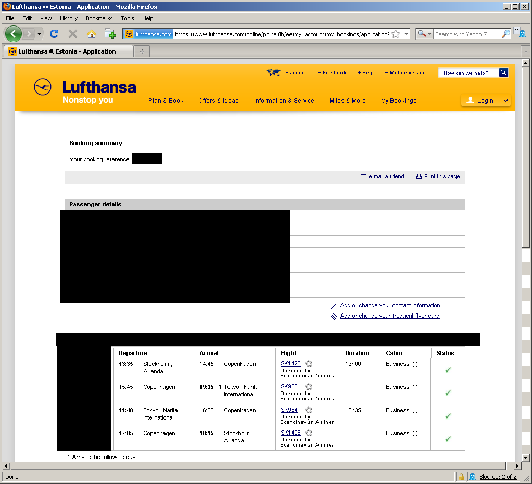Click the Star Alliance icon beside SK1423
The width and height of the screenshot is (532, 484).
coord(309,364)
